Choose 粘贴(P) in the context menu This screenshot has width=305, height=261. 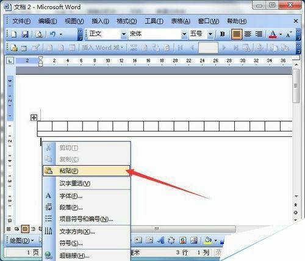coord(86,171)
